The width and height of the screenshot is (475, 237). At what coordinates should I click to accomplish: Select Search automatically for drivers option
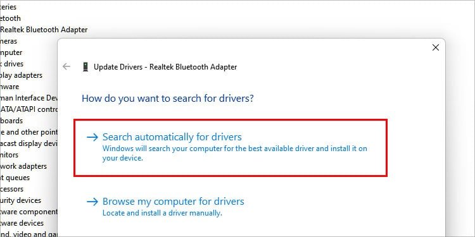tap(231, 148)
